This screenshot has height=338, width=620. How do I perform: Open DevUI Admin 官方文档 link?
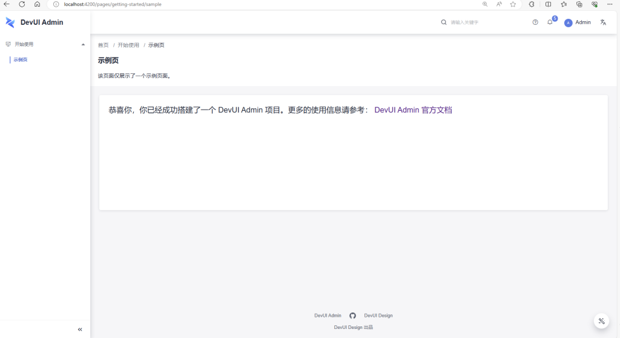413,110
